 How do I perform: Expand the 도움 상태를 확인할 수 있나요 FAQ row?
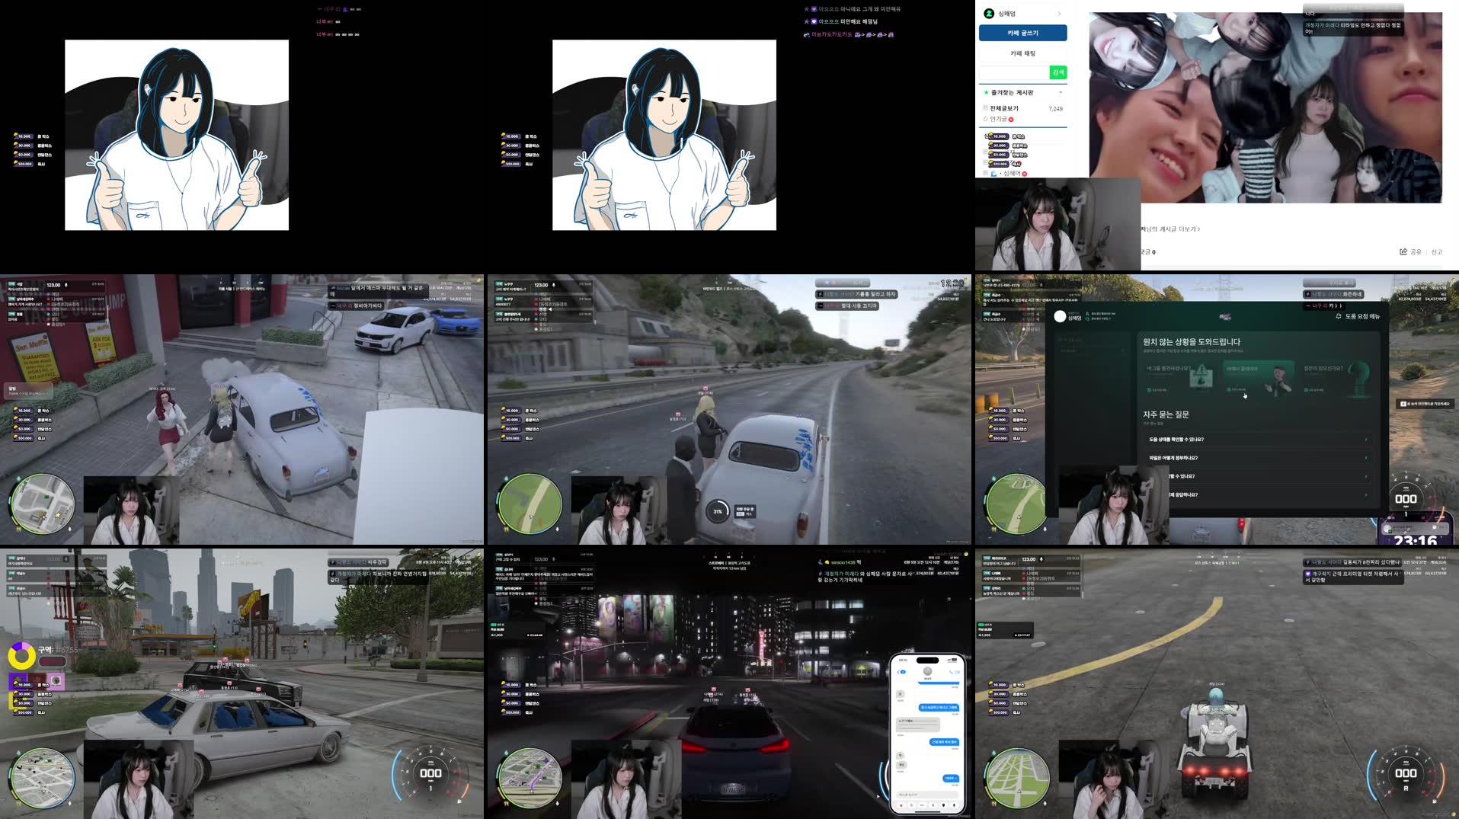(1257, 440)
